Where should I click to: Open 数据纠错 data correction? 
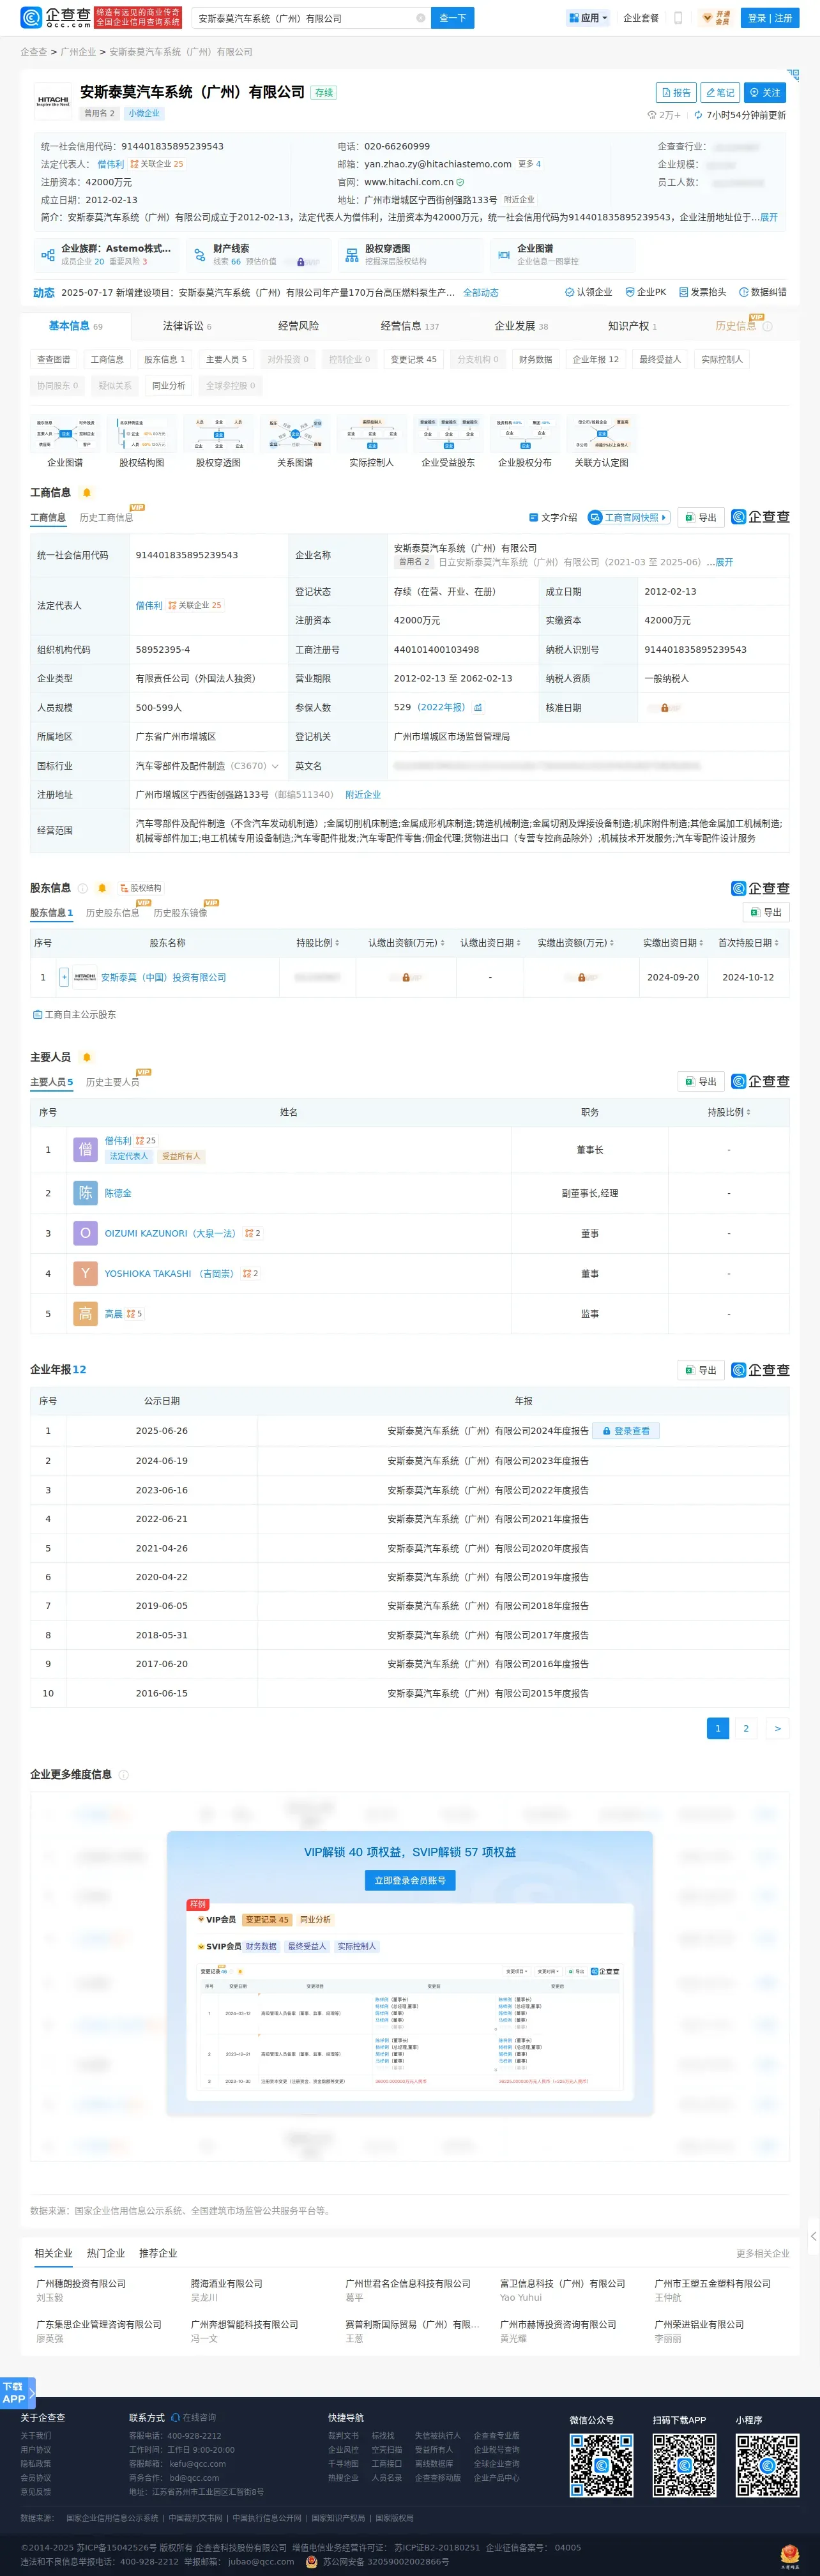763,292
